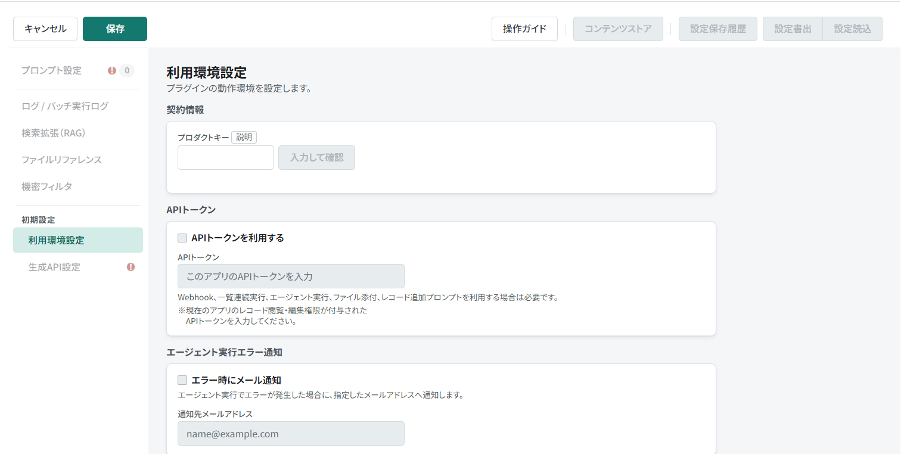Open プロンプト設定 in the sidebar

point(51,70)
